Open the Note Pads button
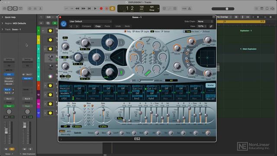 tap(262, 9)
